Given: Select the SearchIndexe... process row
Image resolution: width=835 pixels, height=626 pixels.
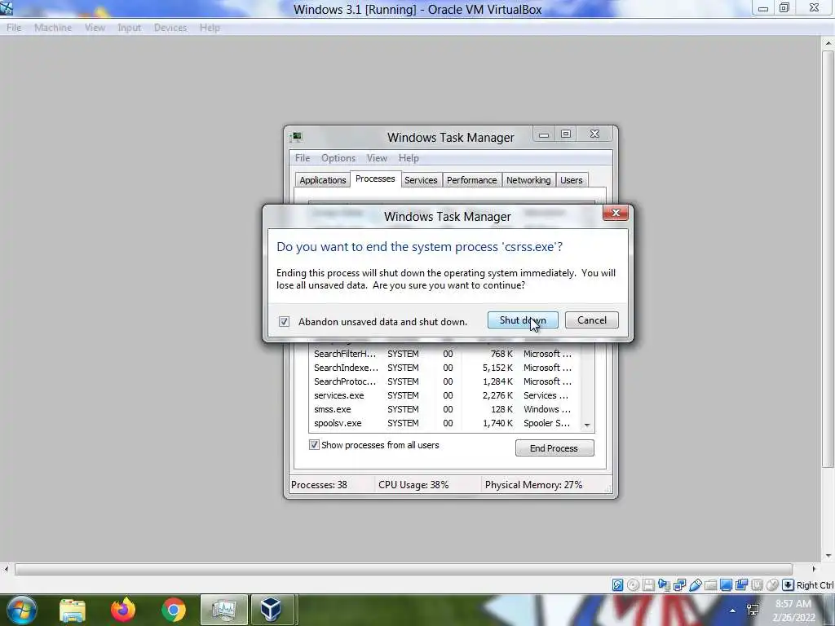Looking at the screenshot, I should pos(444,368).
